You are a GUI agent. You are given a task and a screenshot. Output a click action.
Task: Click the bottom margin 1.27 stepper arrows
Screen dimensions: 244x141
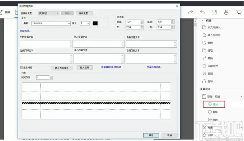(173, 22)
